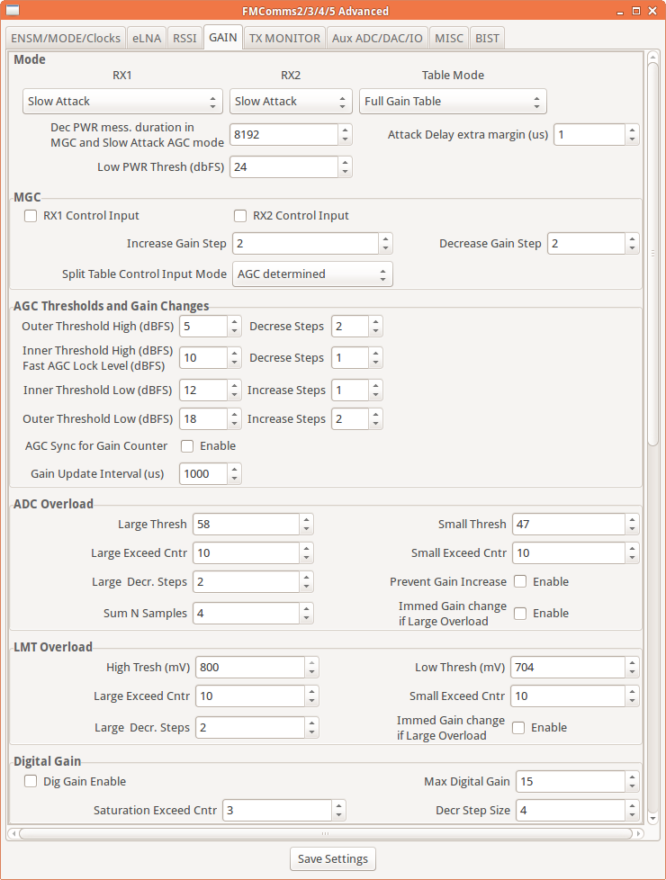Increment LMT Large Decr. Steps value
Screen dimensions: 666x880
pyautogui.click(x=312, y=723)
